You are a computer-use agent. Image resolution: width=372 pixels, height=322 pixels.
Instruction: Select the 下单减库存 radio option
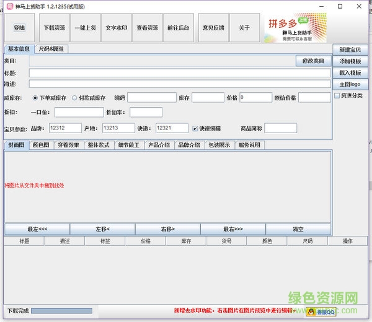(x=35, y=98)
